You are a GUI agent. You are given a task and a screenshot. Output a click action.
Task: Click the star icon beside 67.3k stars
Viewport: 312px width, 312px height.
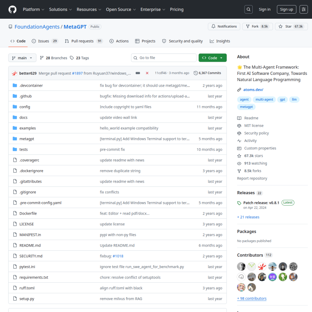239,156
